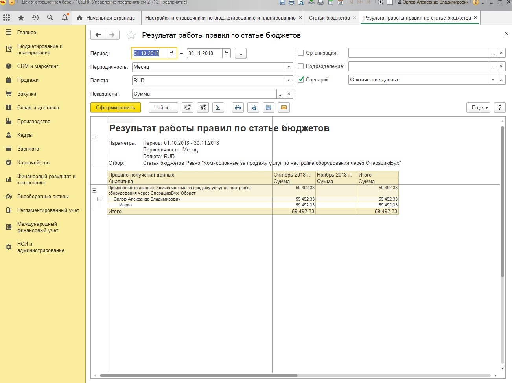Open the calculator icon in title bar
Screen dimensions: 512x383
[331, 2]
